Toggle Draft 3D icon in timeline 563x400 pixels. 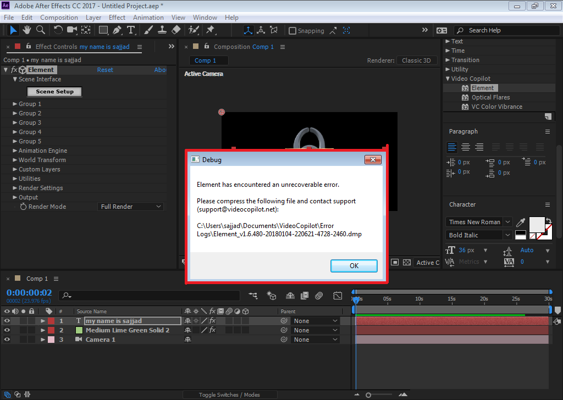click(x=272, y=296)
